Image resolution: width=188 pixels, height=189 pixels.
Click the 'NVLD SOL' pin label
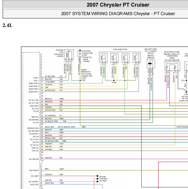[35, 185]
